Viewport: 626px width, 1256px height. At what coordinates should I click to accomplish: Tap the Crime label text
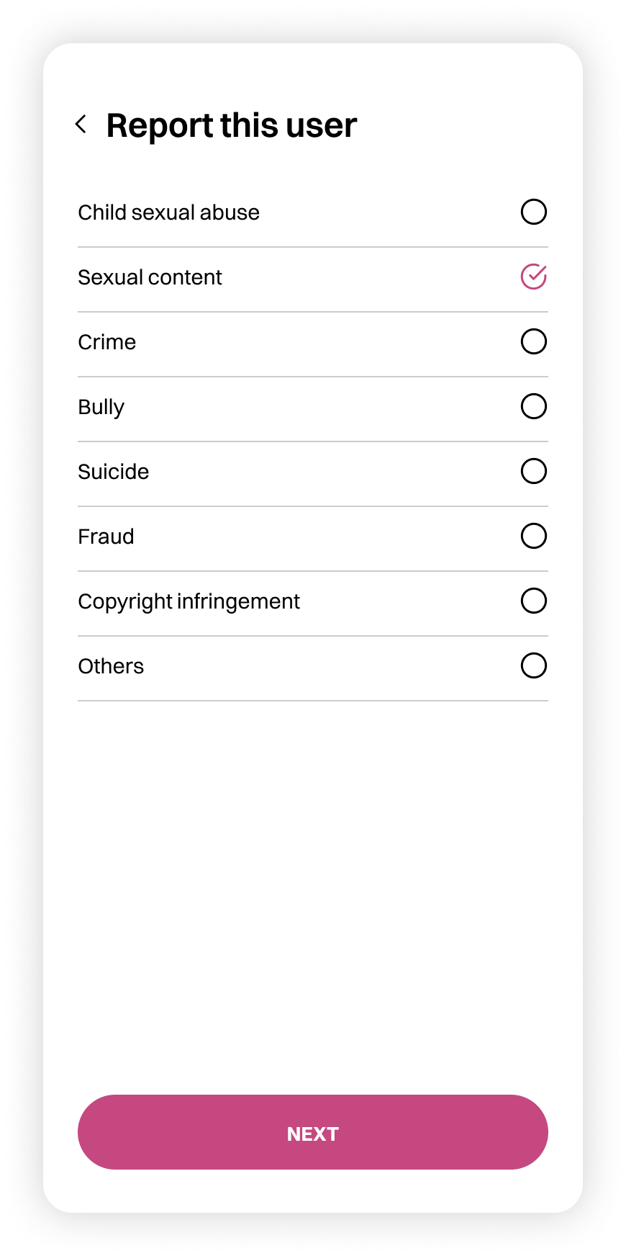point(106,342)
